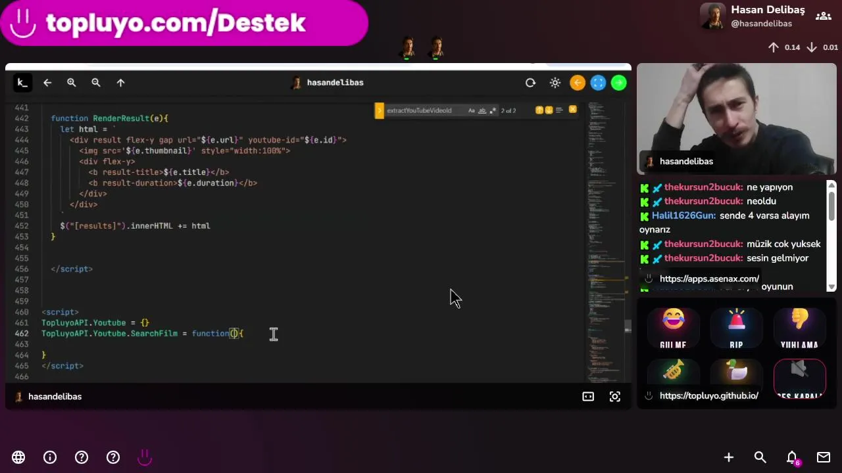Image resolution: width=842 pixels, height=473 pixels.
Task: Play the duck sound reaction
Action: (x=736, y=371)
